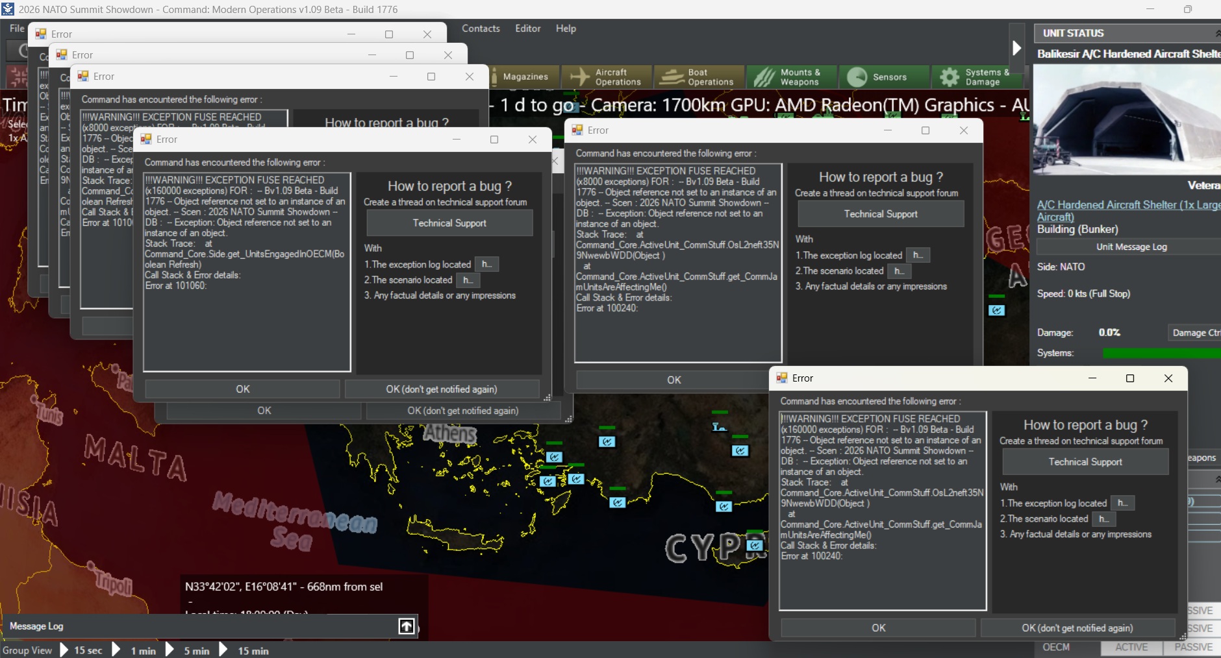1221x658 pixels.
Task: Choose don't get notified again in 101060 dialog
Action: (x=442, y=389)
